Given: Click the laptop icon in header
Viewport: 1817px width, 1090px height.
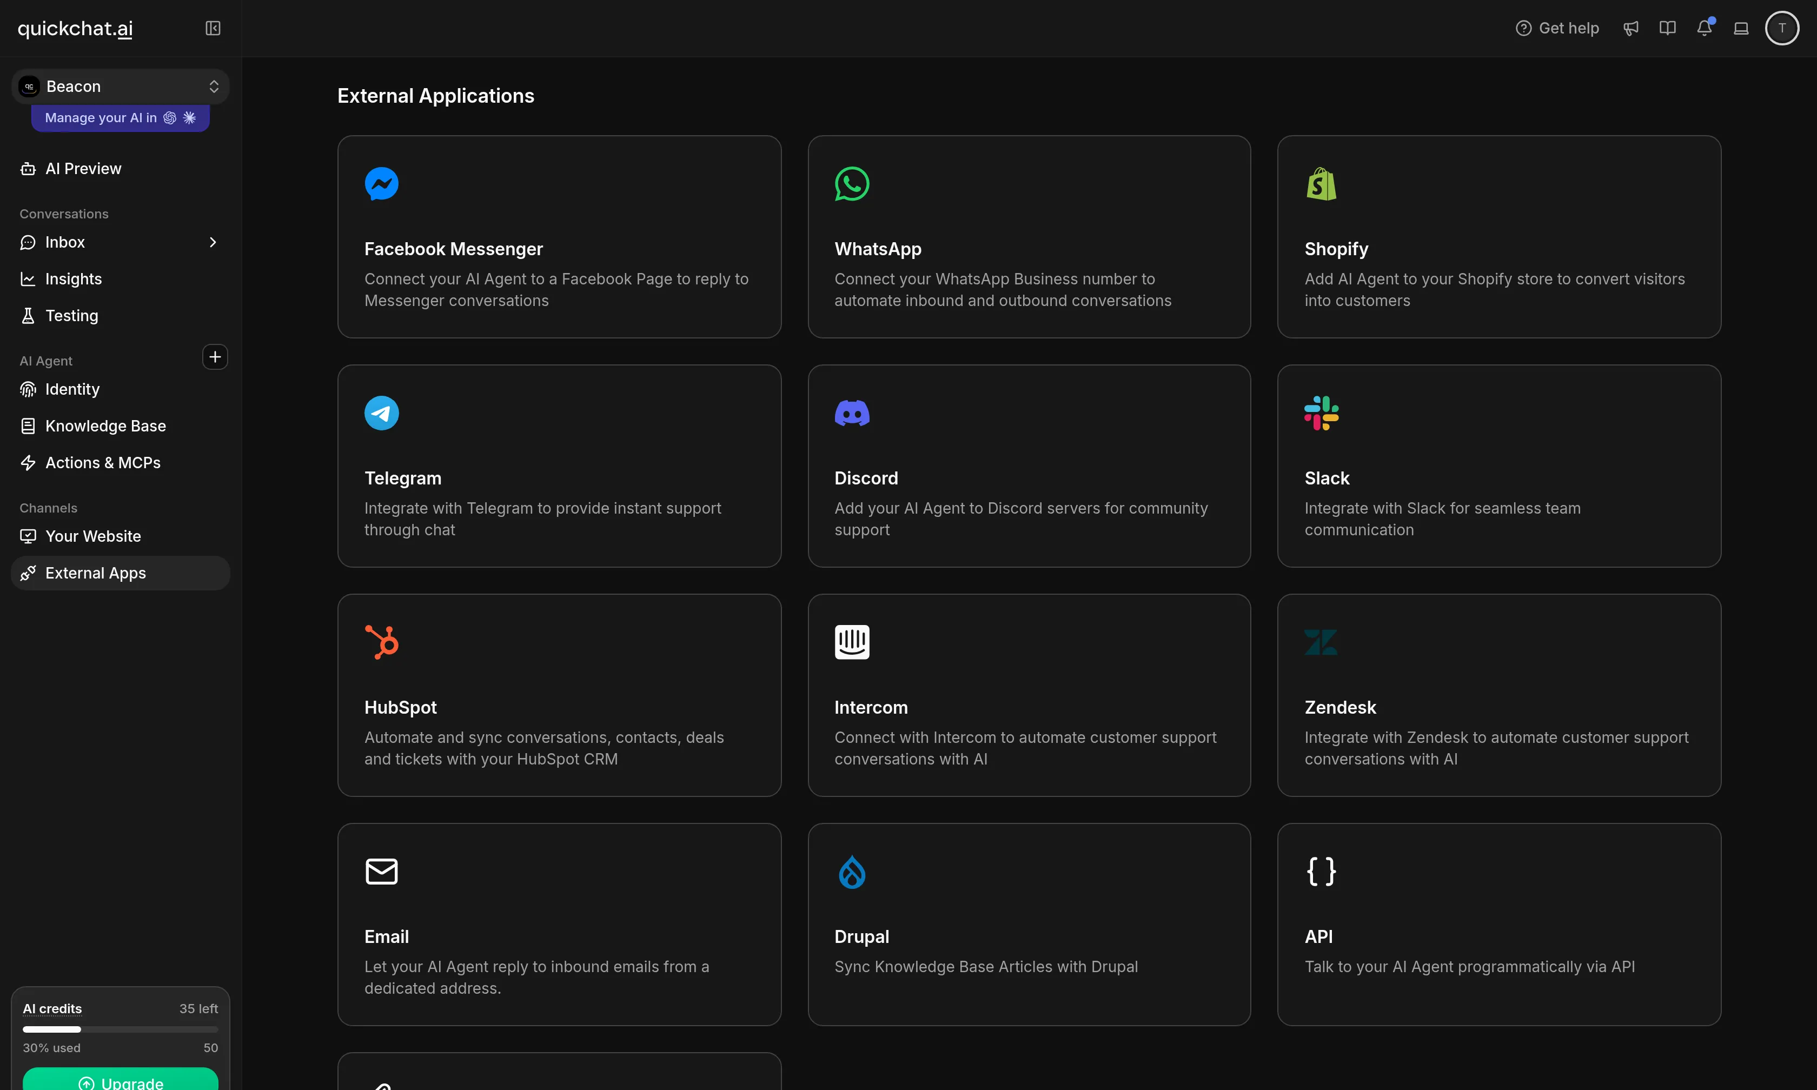Looking at the screenshot, I should (1741, 28).
